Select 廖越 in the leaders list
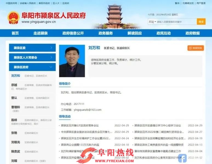This screenshot has height=164, width=212. tap(14, 85)
